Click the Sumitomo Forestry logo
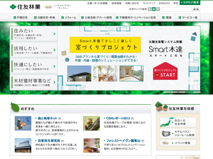 coord(25,7)
